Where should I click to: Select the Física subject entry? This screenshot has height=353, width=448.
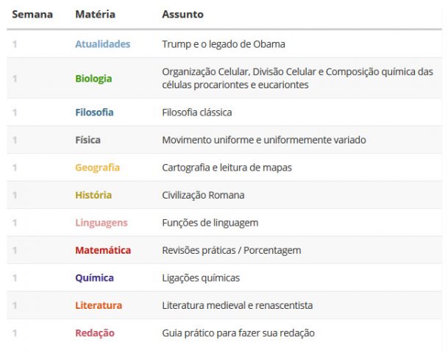(x=88, y=140)
